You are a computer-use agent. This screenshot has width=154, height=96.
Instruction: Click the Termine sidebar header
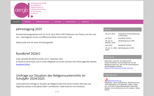coord(122,29)
